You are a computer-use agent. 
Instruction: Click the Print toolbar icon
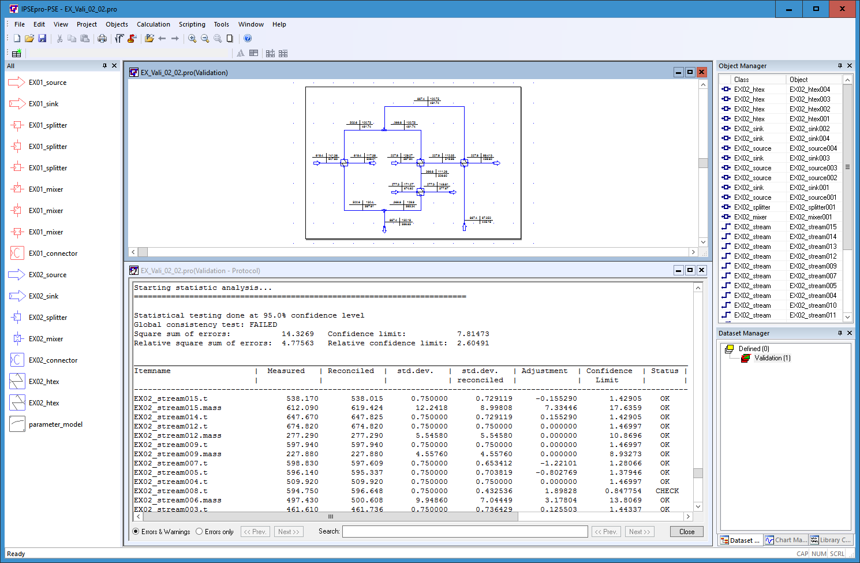pyautogui.click(x=102, y=39)
